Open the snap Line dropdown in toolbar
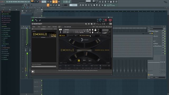The image size is (169, 95). 64,5
